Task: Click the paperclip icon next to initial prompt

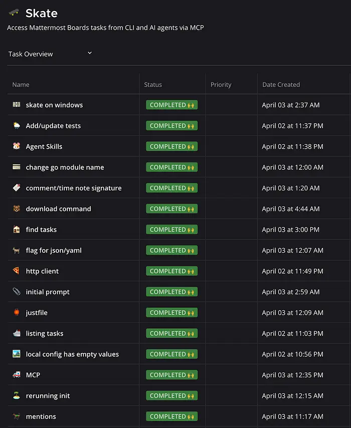Action: coord(17,291)
